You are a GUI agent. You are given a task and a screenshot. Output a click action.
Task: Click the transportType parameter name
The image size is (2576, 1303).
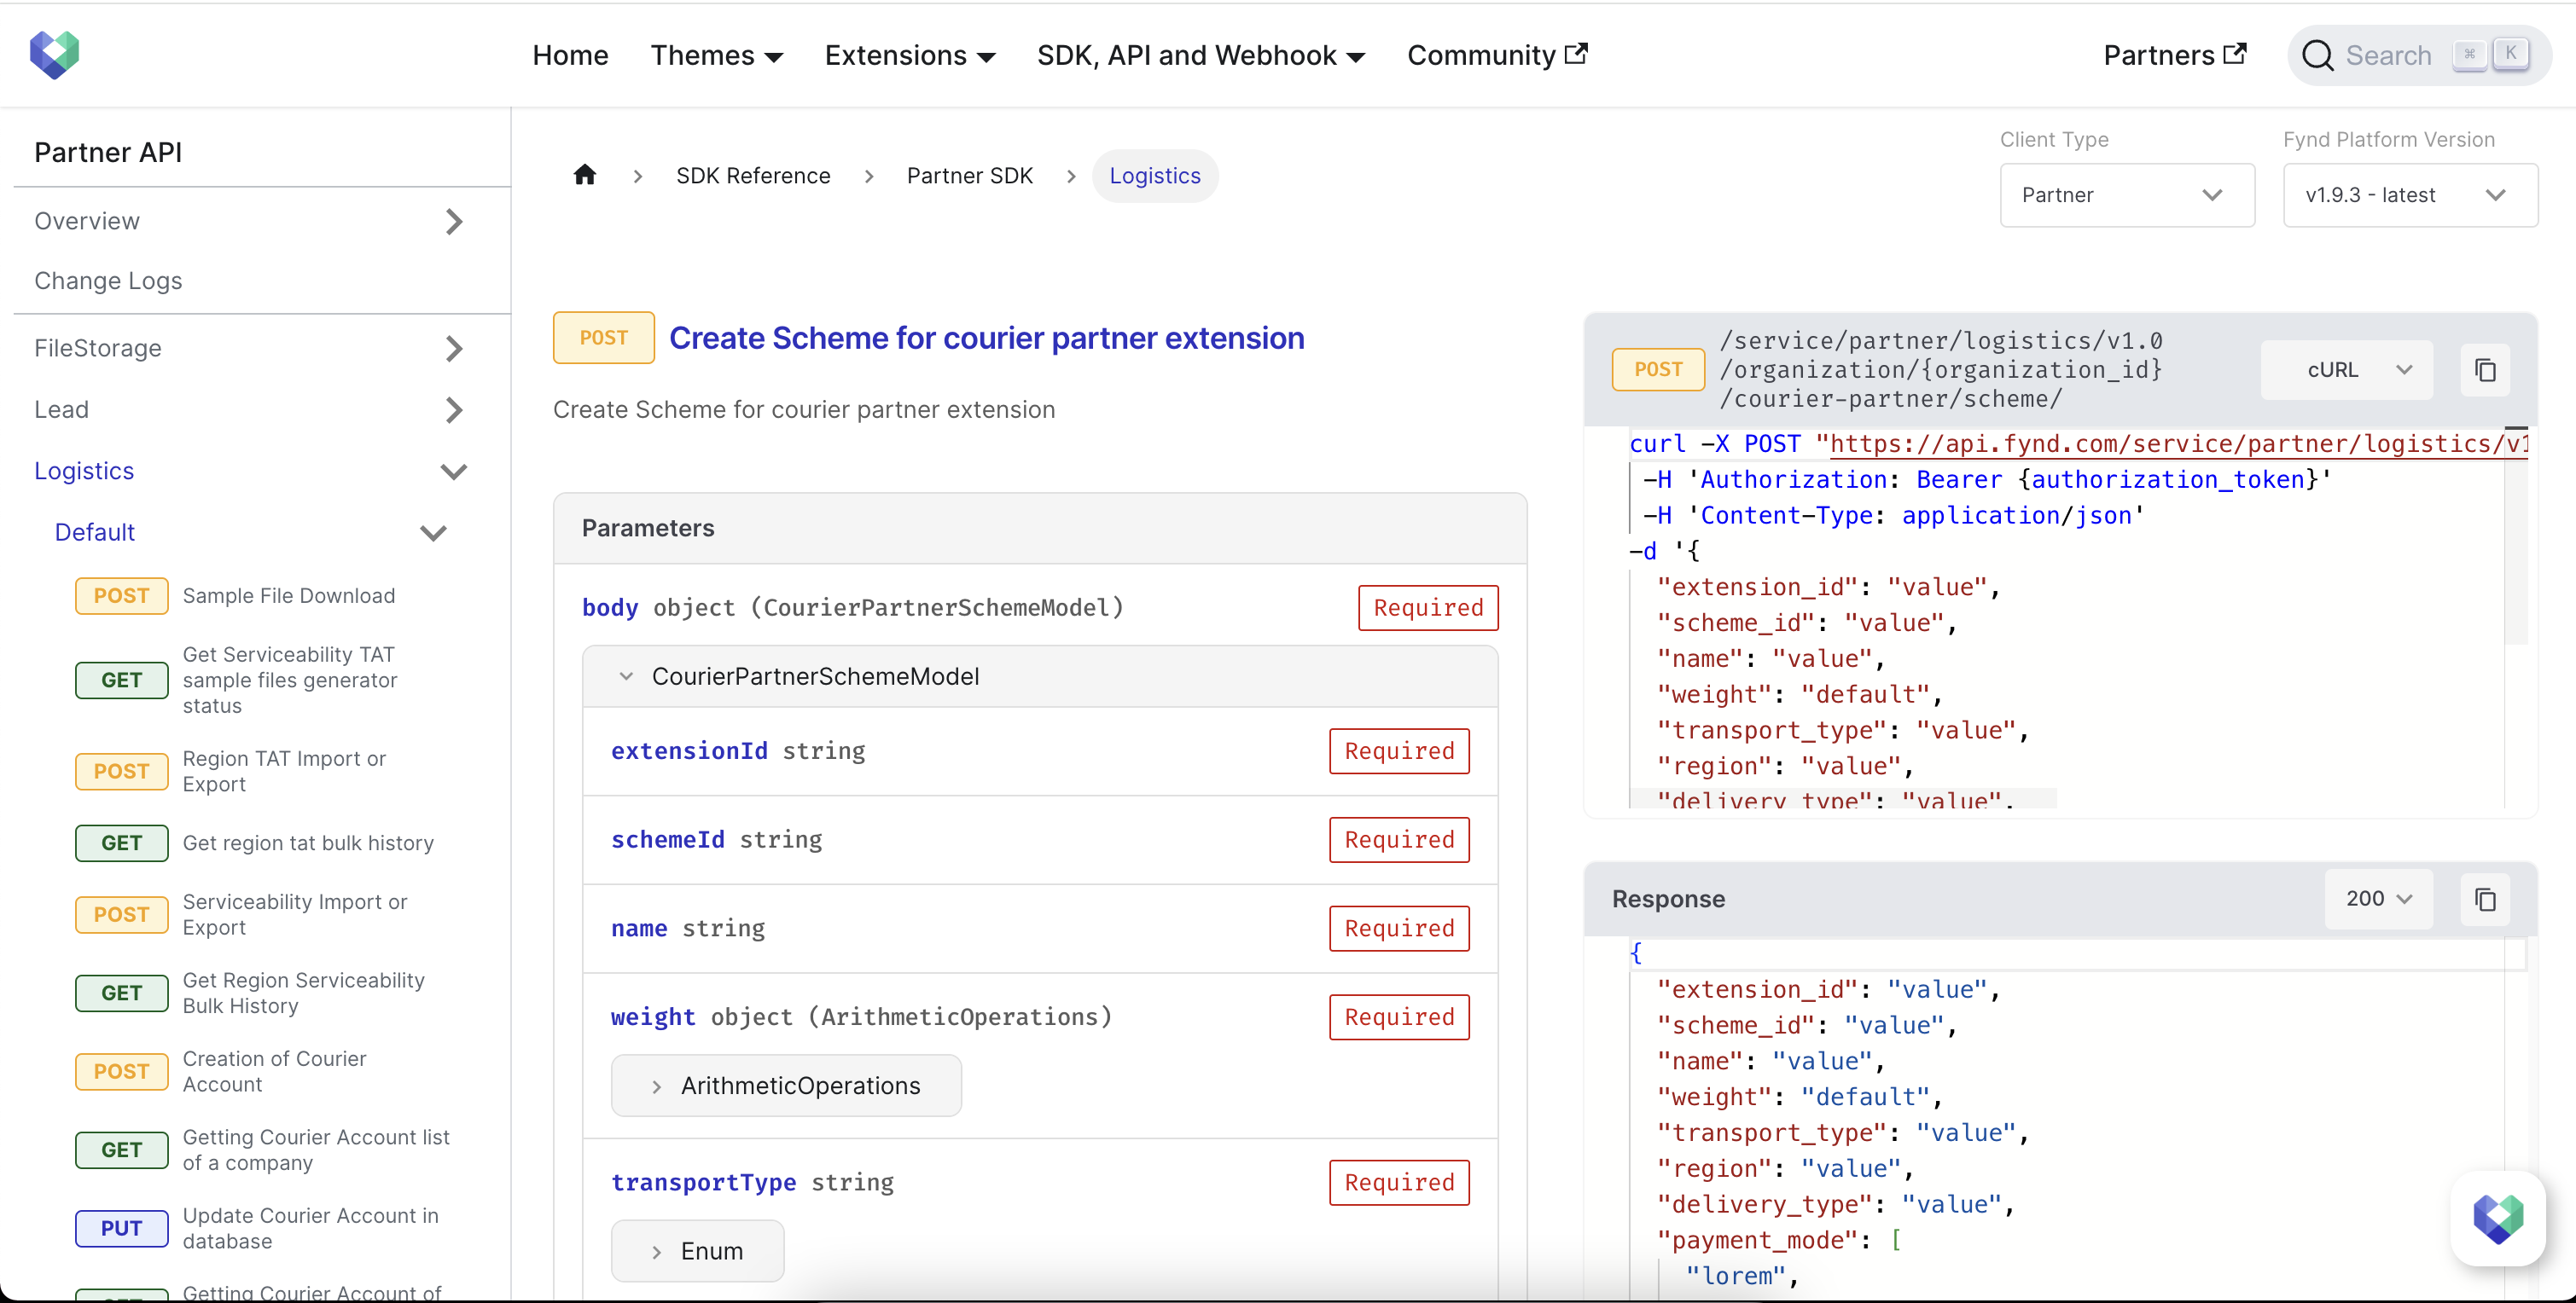click(703, 1183)
